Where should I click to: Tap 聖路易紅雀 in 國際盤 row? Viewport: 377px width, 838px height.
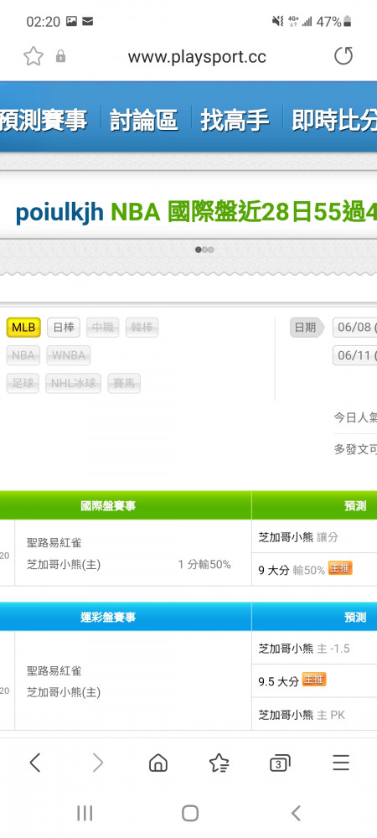pos(54,543)
